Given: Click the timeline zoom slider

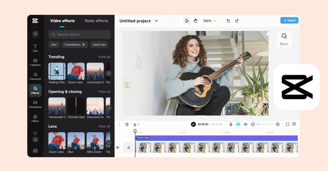Looking at the screenshot, I should 265,124.
